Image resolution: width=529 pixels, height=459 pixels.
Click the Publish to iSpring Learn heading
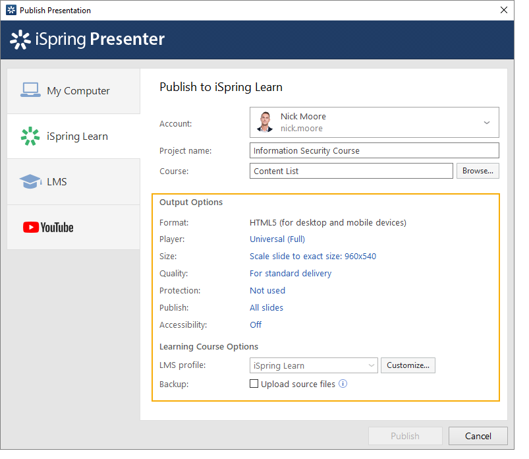point(221,87)
